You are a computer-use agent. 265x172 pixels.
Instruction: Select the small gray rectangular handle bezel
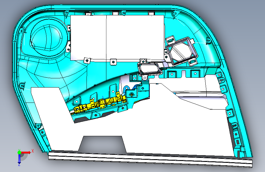click(x=150, y=69)
